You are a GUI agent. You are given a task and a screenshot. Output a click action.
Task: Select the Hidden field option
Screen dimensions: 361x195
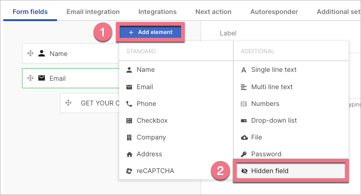pos(291,171)
